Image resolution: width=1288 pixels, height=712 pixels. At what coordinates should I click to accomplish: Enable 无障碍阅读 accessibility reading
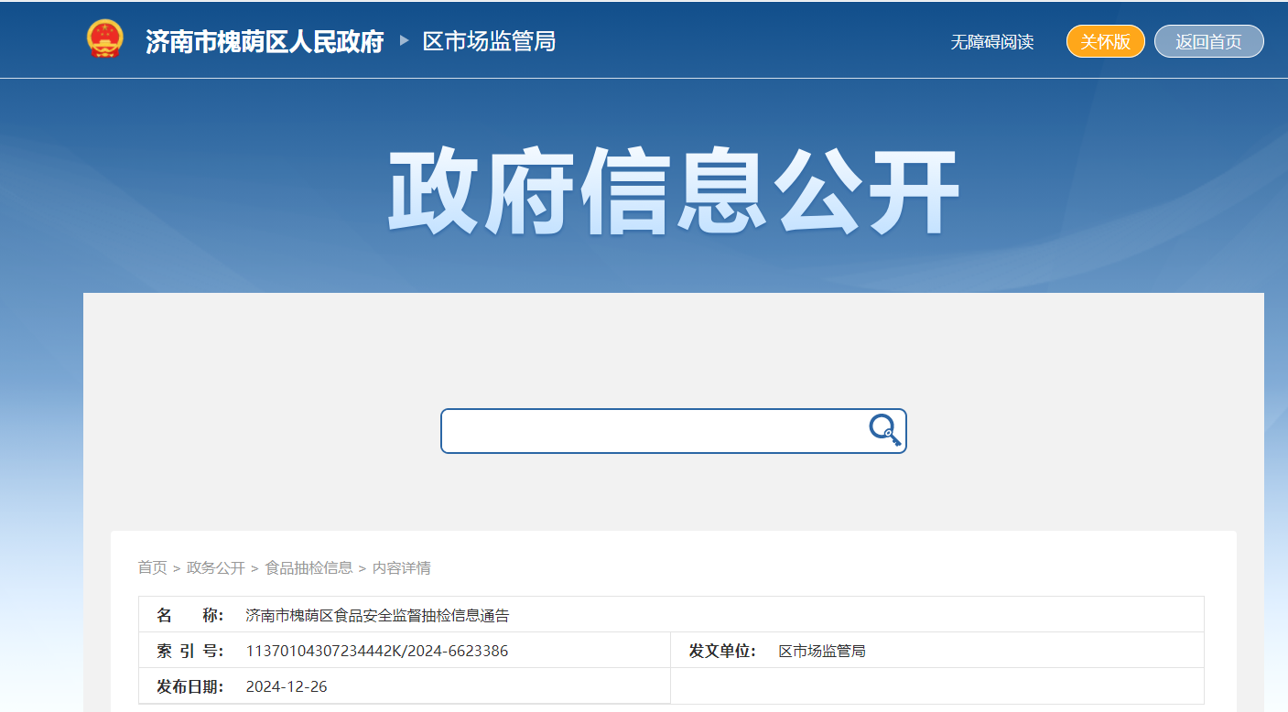coord(991,42)
